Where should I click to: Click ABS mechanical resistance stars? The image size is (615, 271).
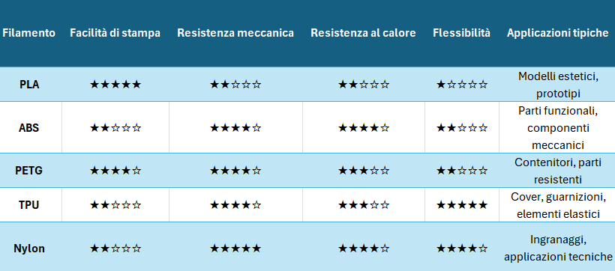(235, 128)
